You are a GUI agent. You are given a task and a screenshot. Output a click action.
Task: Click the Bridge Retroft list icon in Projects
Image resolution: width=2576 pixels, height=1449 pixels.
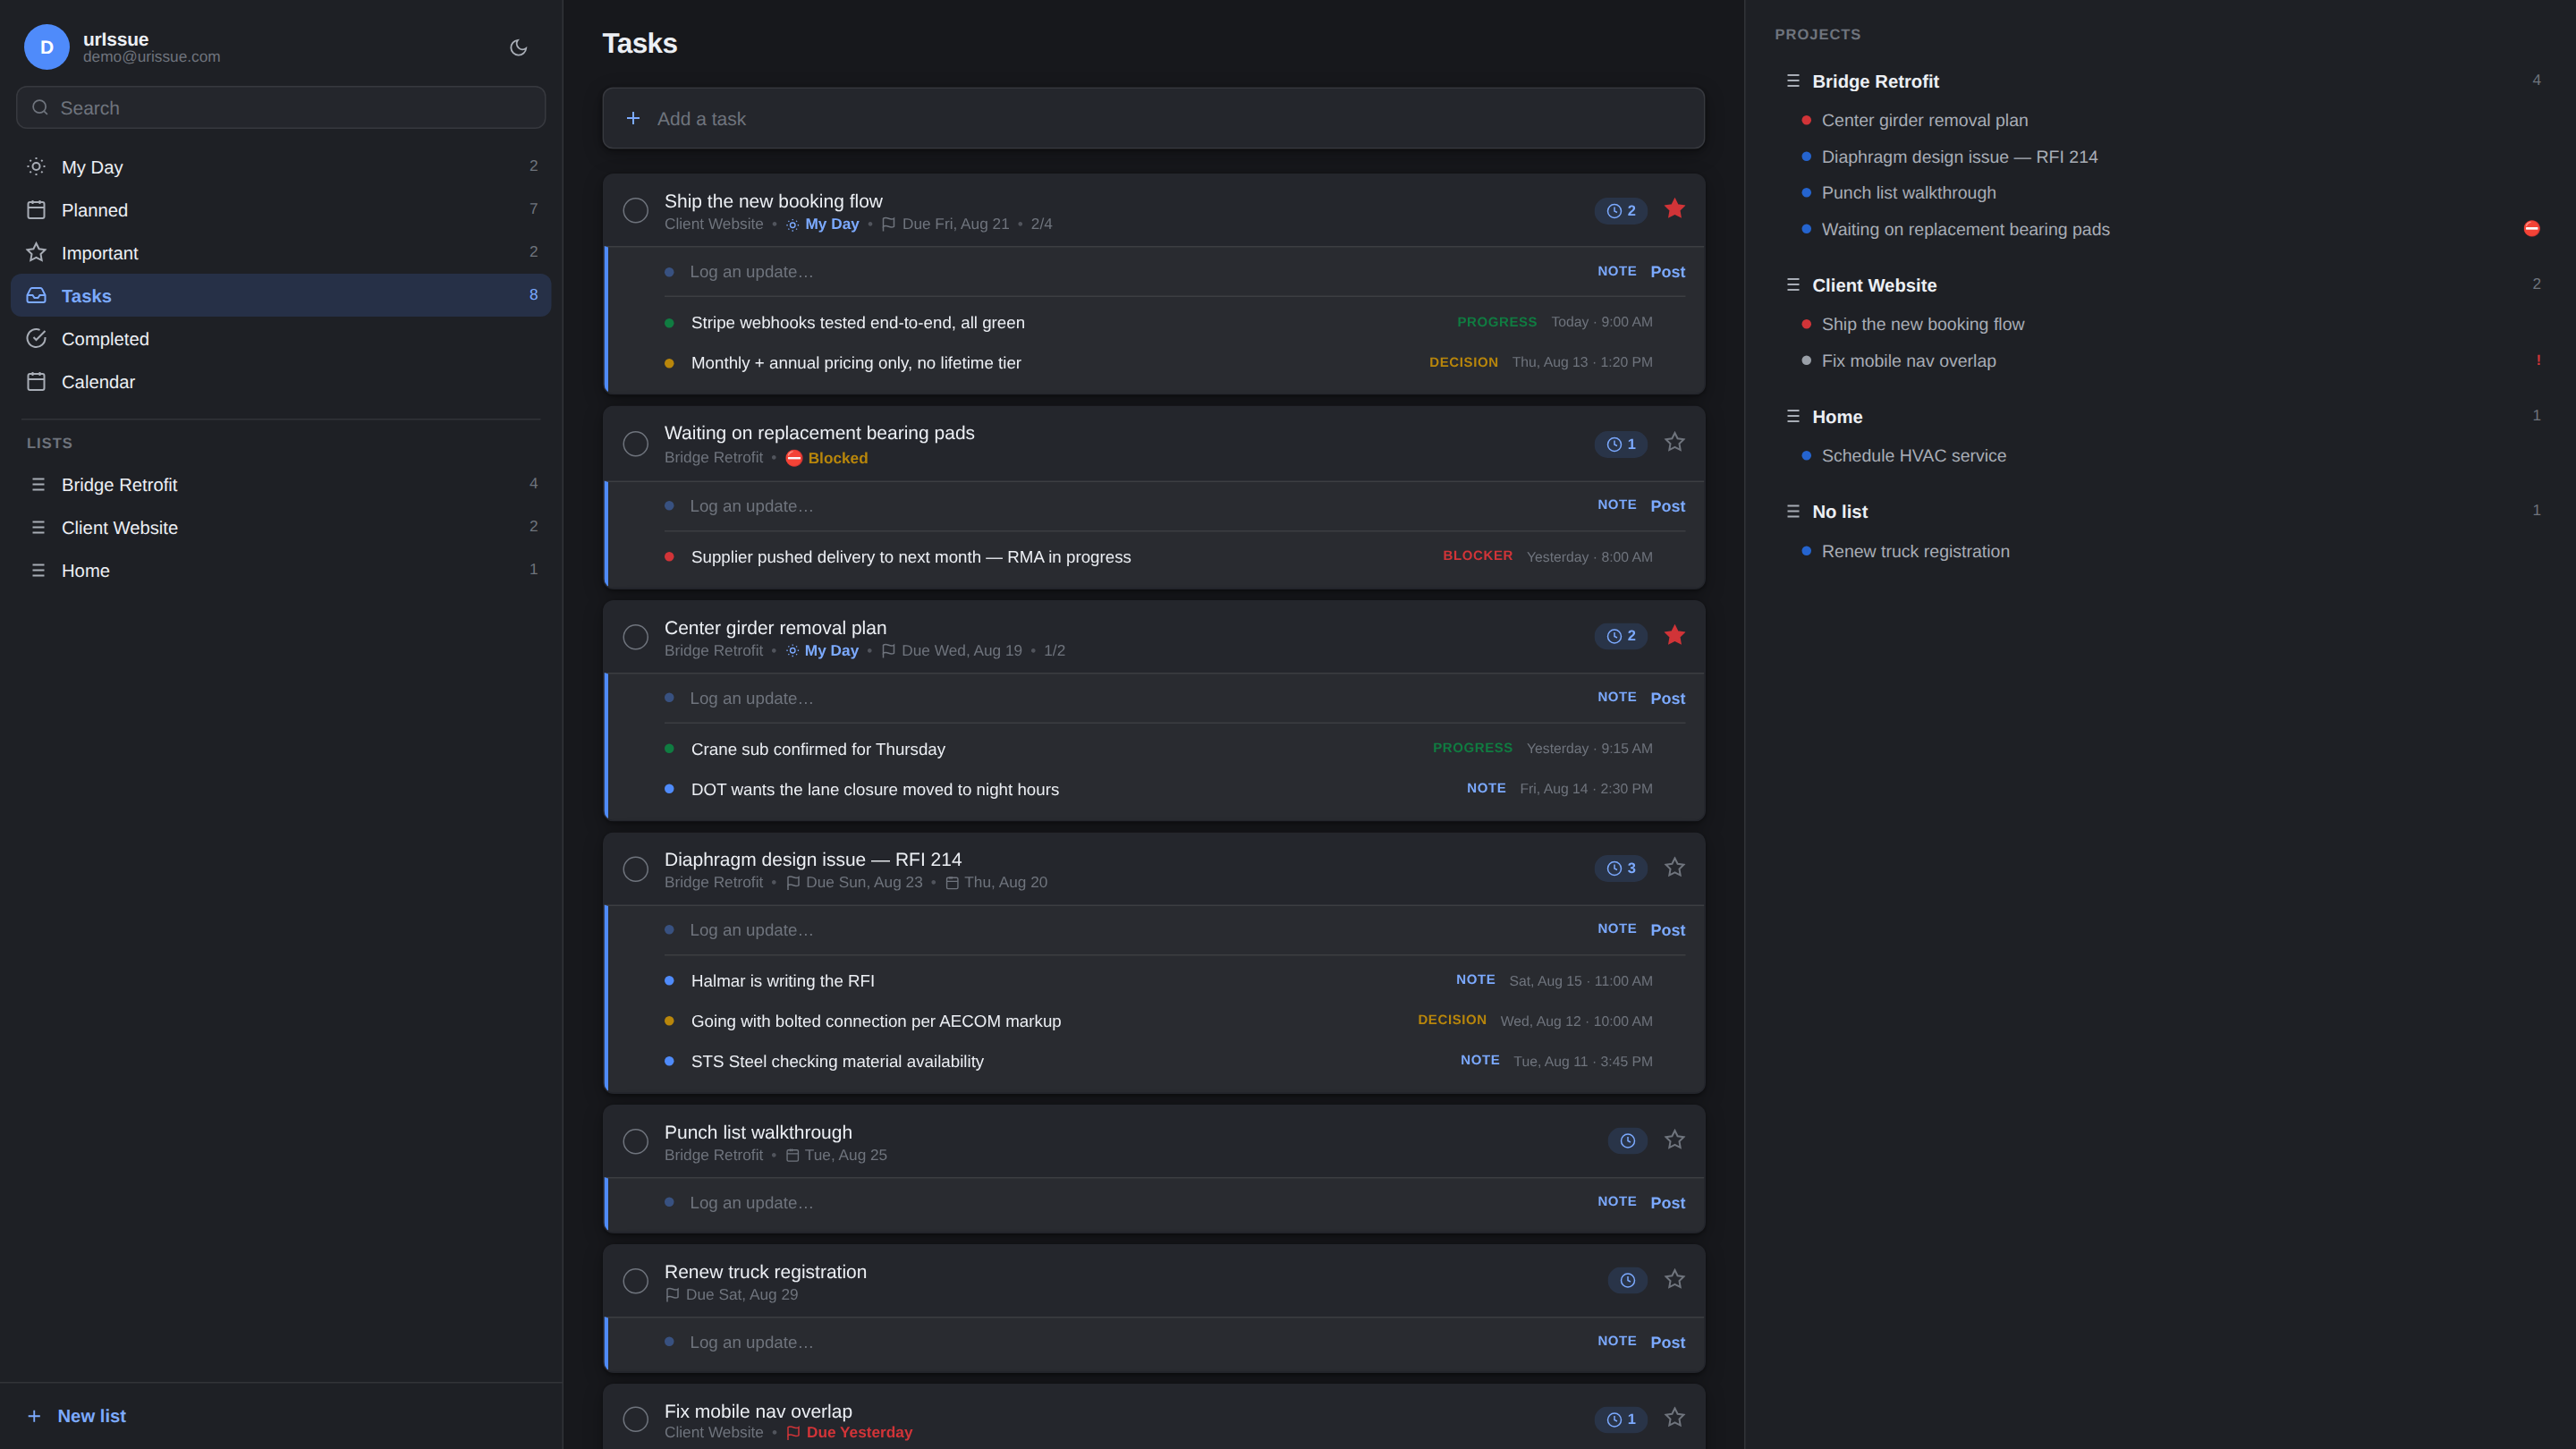click(x=1793, y=81)
